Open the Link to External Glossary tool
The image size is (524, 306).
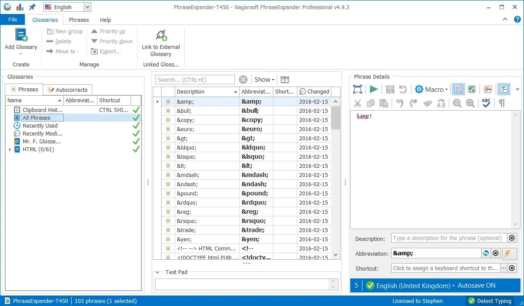coord(161,42)
